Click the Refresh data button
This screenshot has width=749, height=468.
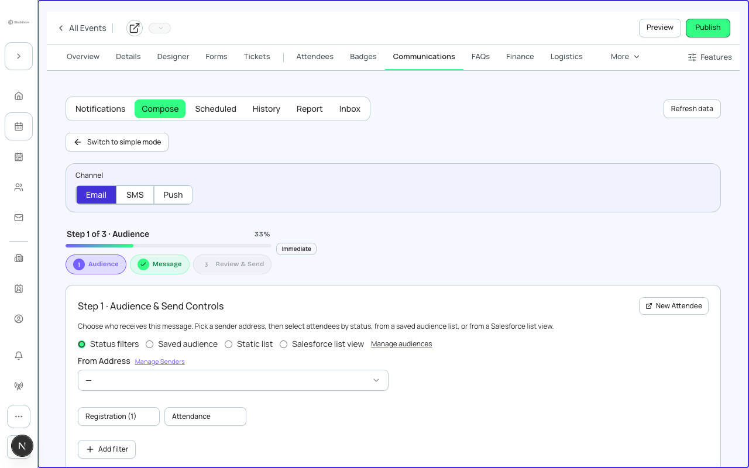click(x=692, y=109)
